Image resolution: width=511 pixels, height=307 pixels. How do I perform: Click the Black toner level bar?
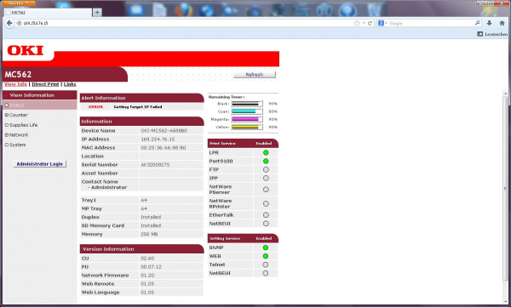[x=247, y=104]
